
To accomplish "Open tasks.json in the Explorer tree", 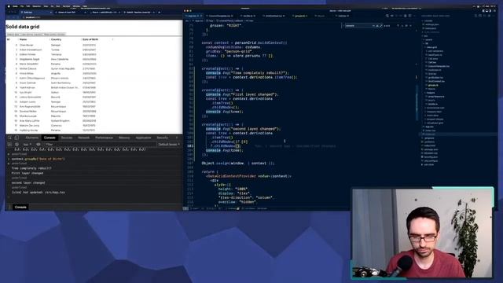I will 431,28.
